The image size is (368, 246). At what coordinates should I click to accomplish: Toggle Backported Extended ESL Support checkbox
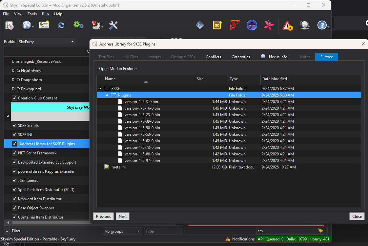click(14, 162)
